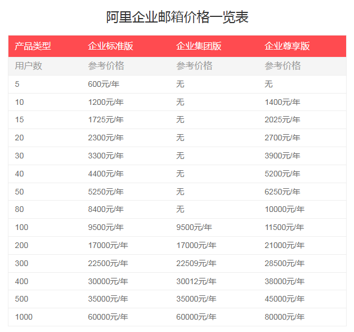The image size is (354, 332).
Task: Select the 28500元/年 price
Action: [284, 264]
